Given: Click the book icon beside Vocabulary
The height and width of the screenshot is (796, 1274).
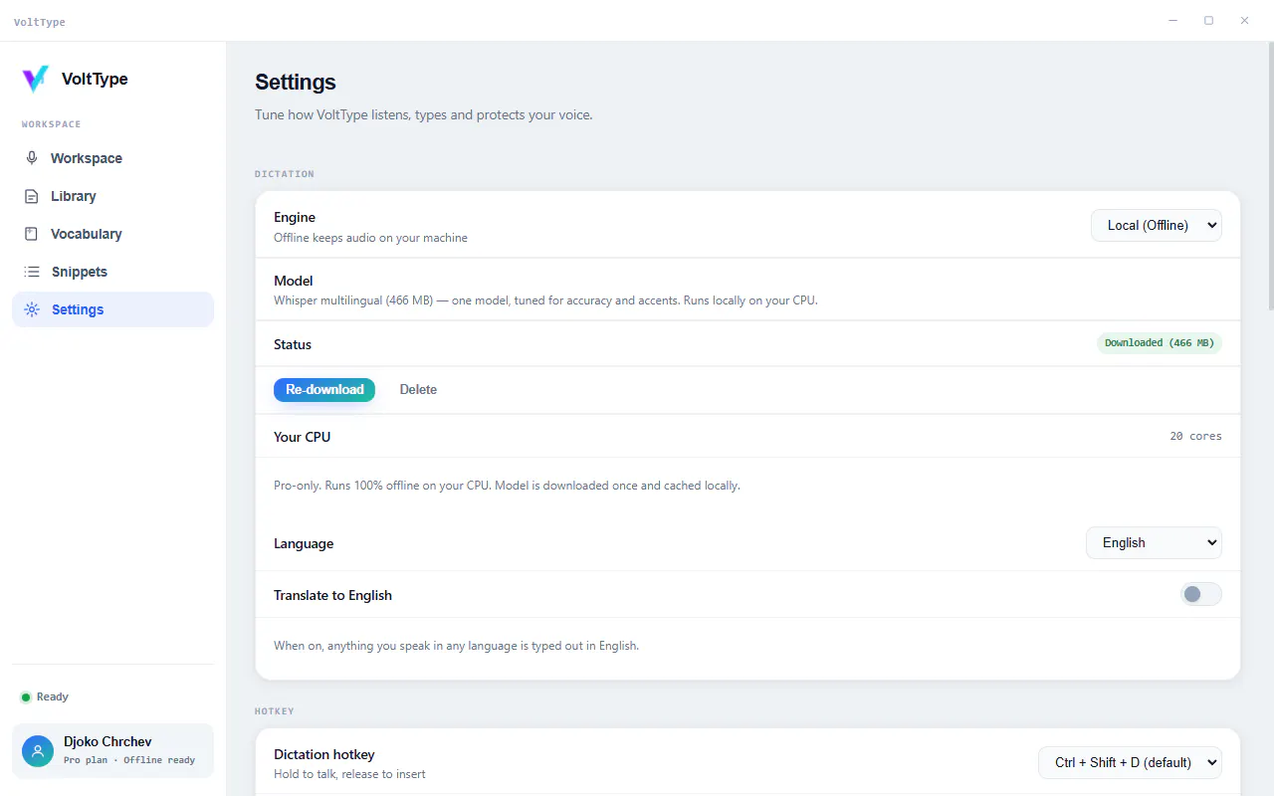Looking at the screenshot, I should tap(32, 234).
